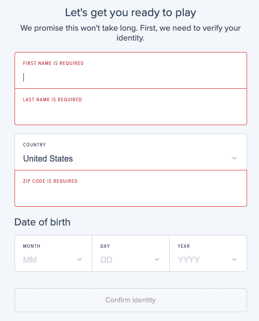Click the 'Last name is required' error label
Image resolution: width=259 pixels, height=321 pixels.
tap(52, 100)
